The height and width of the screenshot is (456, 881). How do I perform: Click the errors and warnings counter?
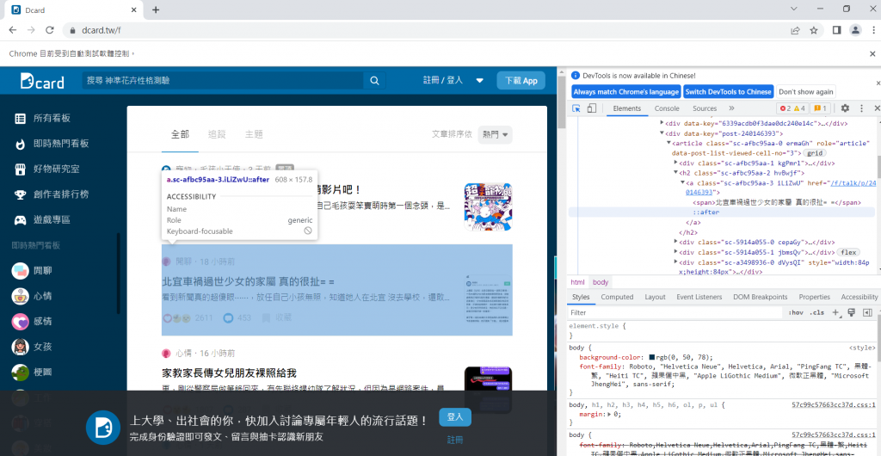click(x=792, y=108)
